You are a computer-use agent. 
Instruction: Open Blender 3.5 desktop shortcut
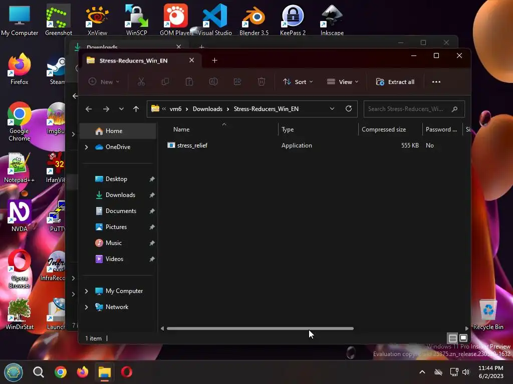click(254, 19)
